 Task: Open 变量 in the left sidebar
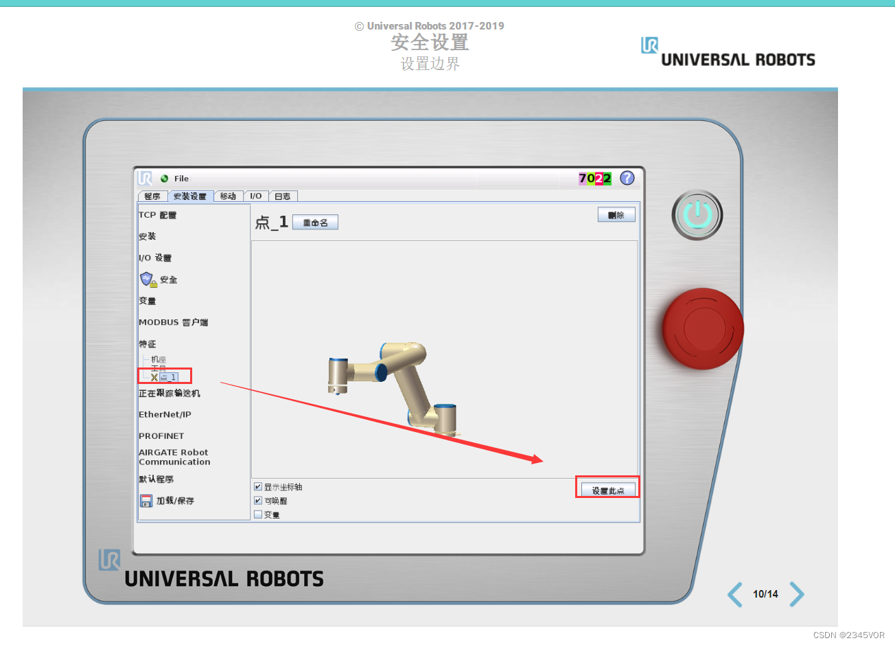point(148,301)
